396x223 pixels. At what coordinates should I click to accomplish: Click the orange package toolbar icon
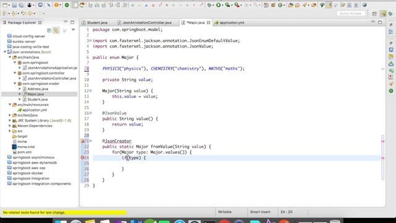pyautogui.click(x=56, y=5)
